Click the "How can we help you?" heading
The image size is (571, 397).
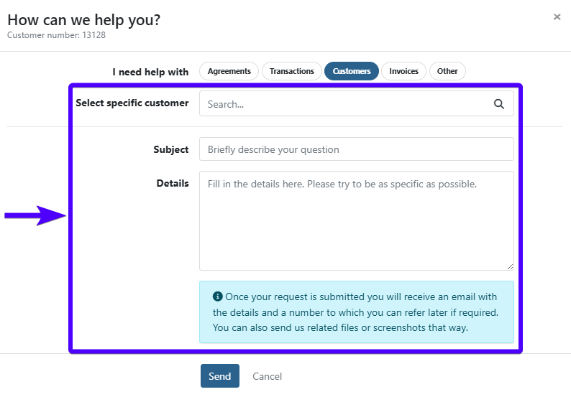tap(83, 19)
